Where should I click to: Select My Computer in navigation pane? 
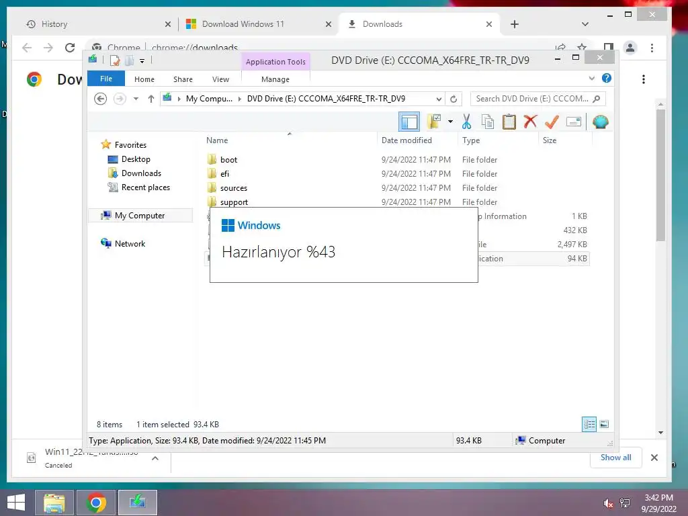click(x=140, y=216)
